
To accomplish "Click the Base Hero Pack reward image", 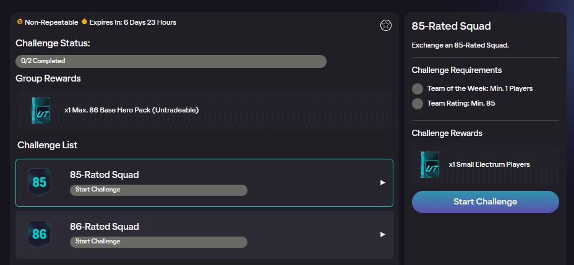I will point(41,110).
